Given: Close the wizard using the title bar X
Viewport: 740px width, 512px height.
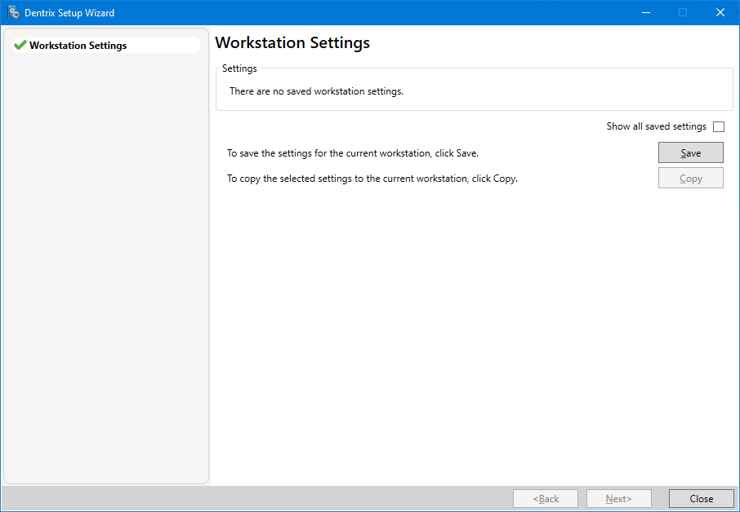Looking at the screenshot, I should pos(720,12).
